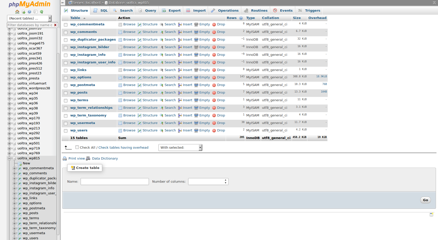Open the Operations tab

(225, 10)
